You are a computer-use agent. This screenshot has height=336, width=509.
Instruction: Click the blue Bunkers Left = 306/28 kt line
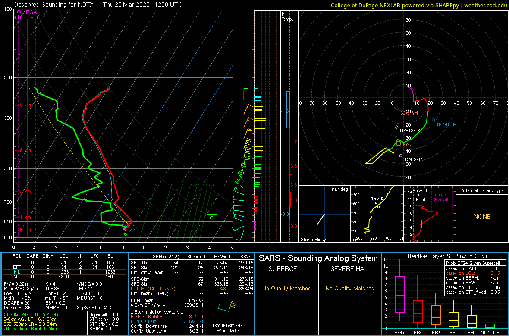click(x=167, y=321)
